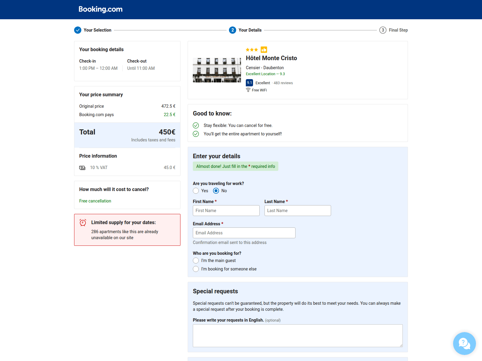Open the Hôtel Monte Cristo photo
This screenshot has width=482, height=361.
coord(217,70)
